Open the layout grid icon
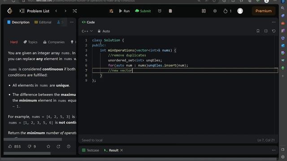287x161 pixels. (x=204, y=11)
